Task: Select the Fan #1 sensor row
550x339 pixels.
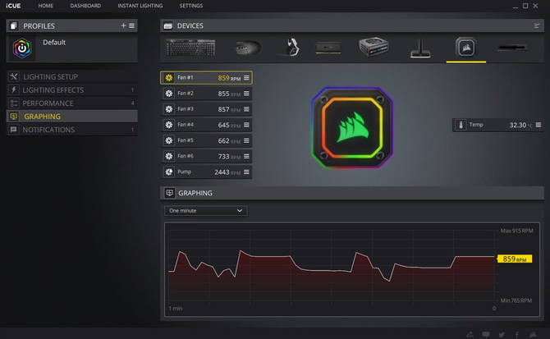Action: pos(206,78)
